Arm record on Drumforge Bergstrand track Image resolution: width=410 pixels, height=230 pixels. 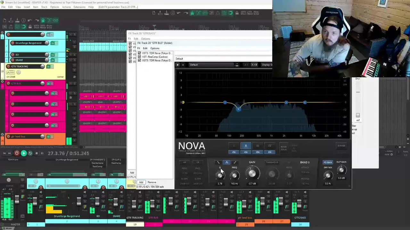12,43
